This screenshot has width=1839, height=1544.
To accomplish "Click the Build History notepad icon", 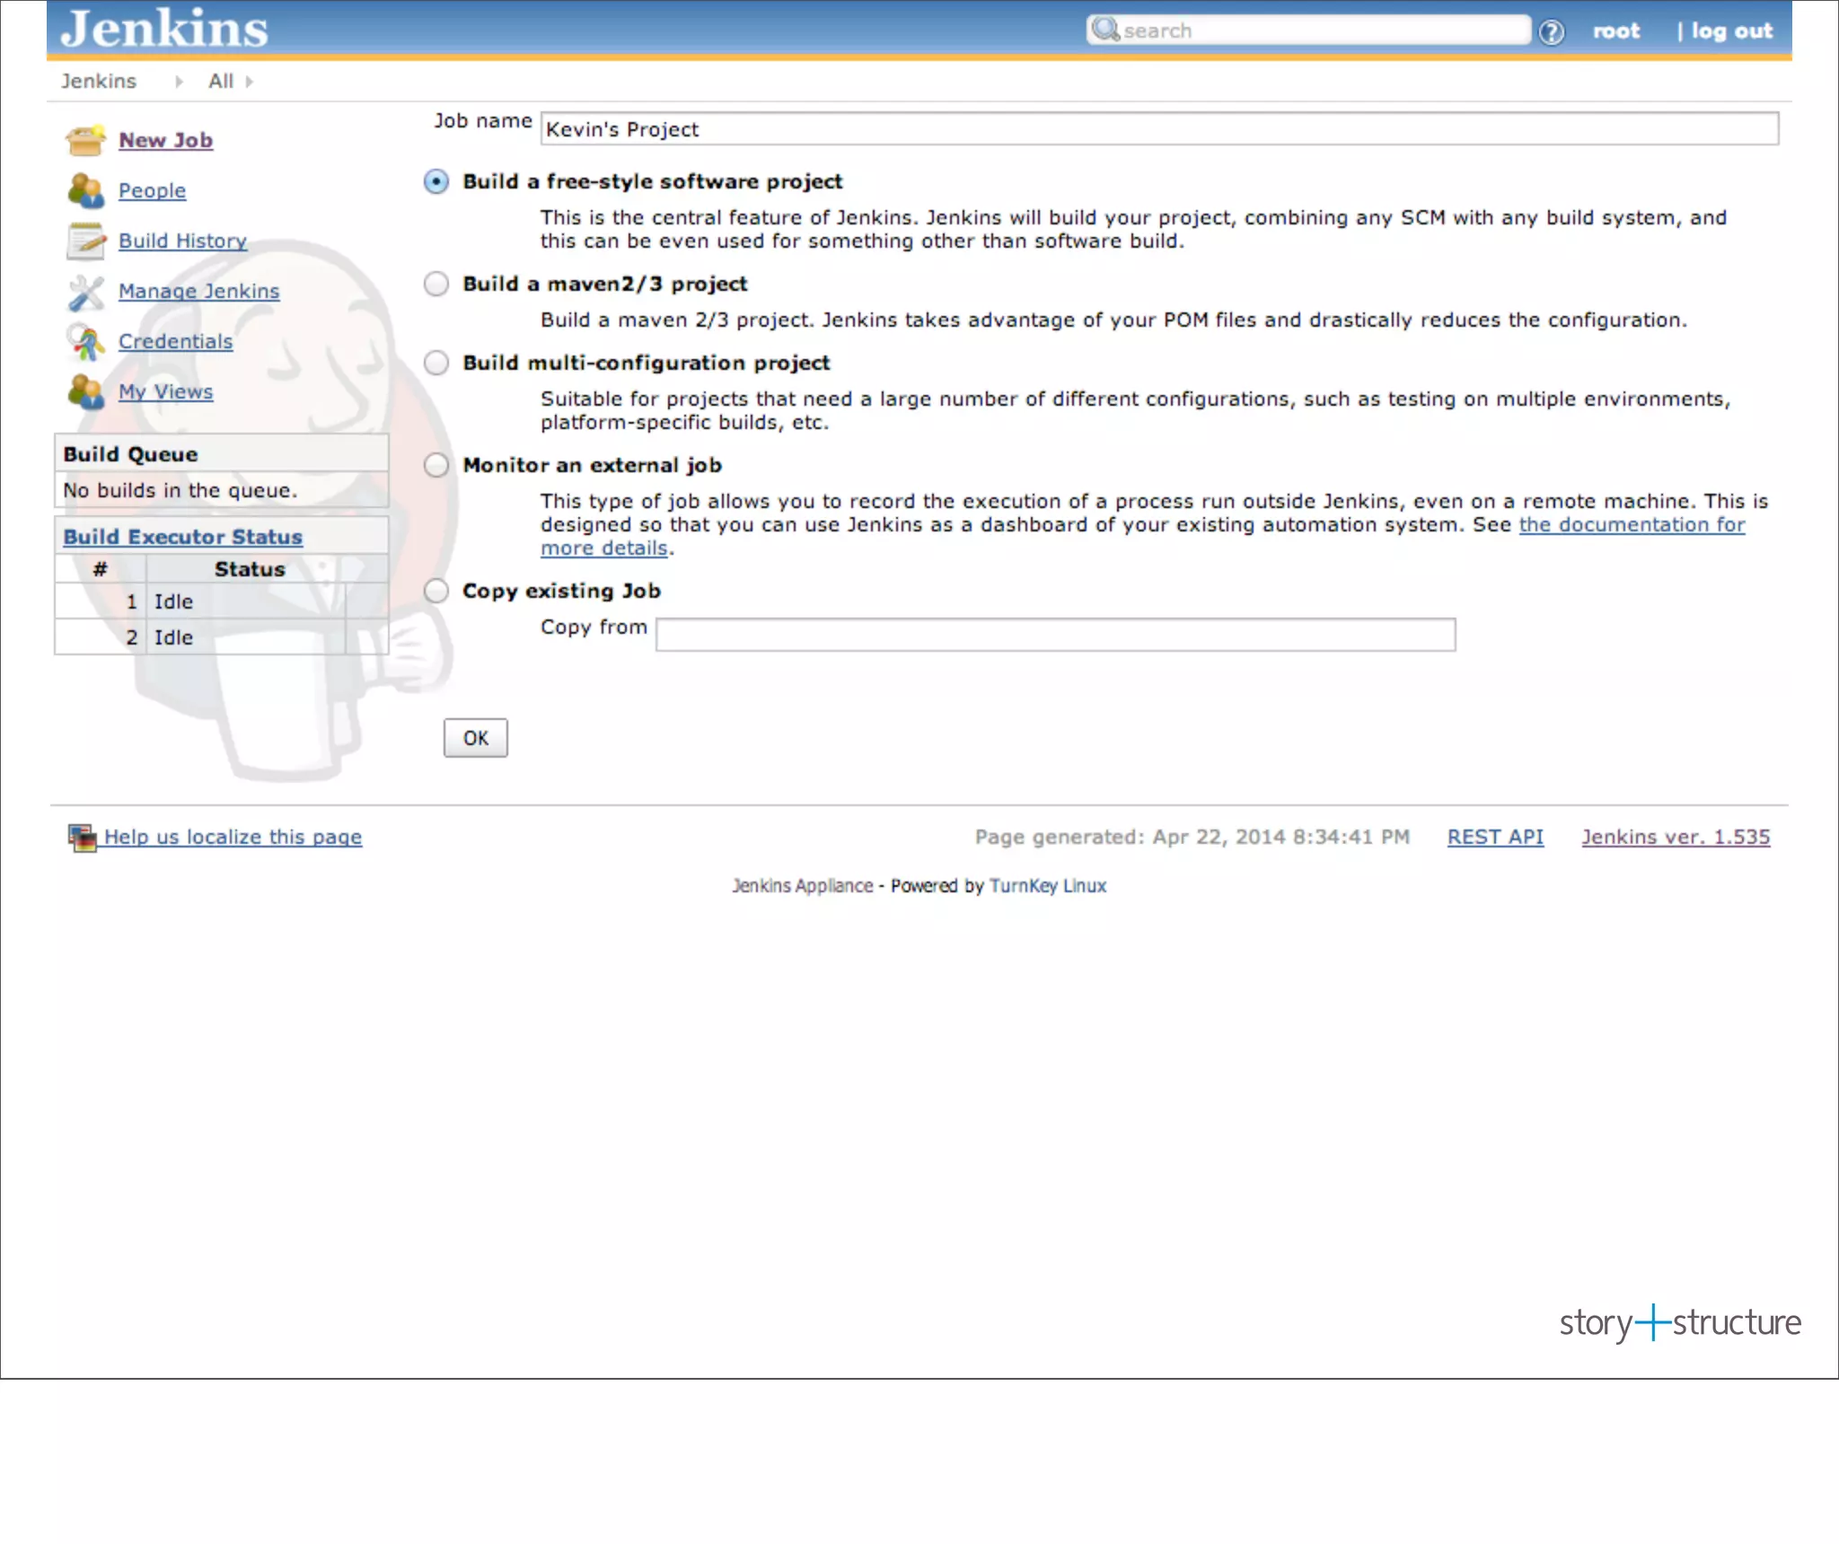I will pos(86,241).
